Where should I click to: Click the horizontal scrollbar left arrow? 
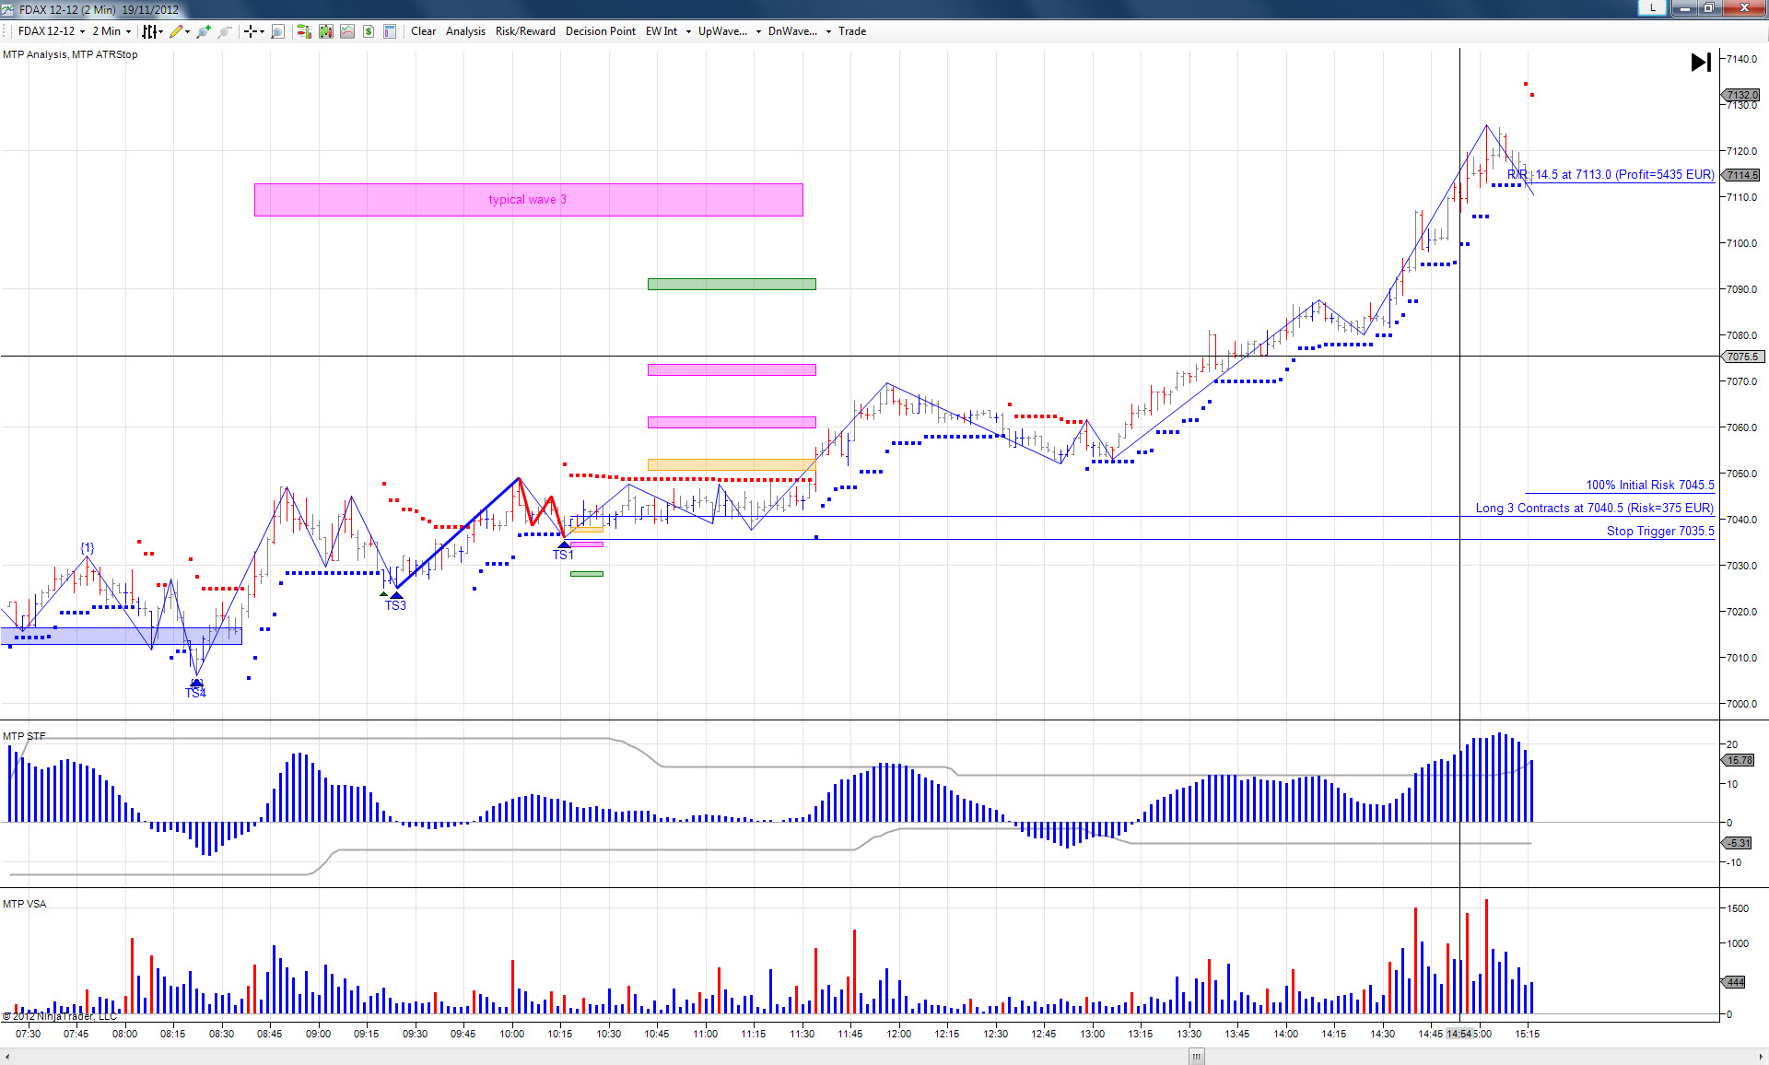7,1057
